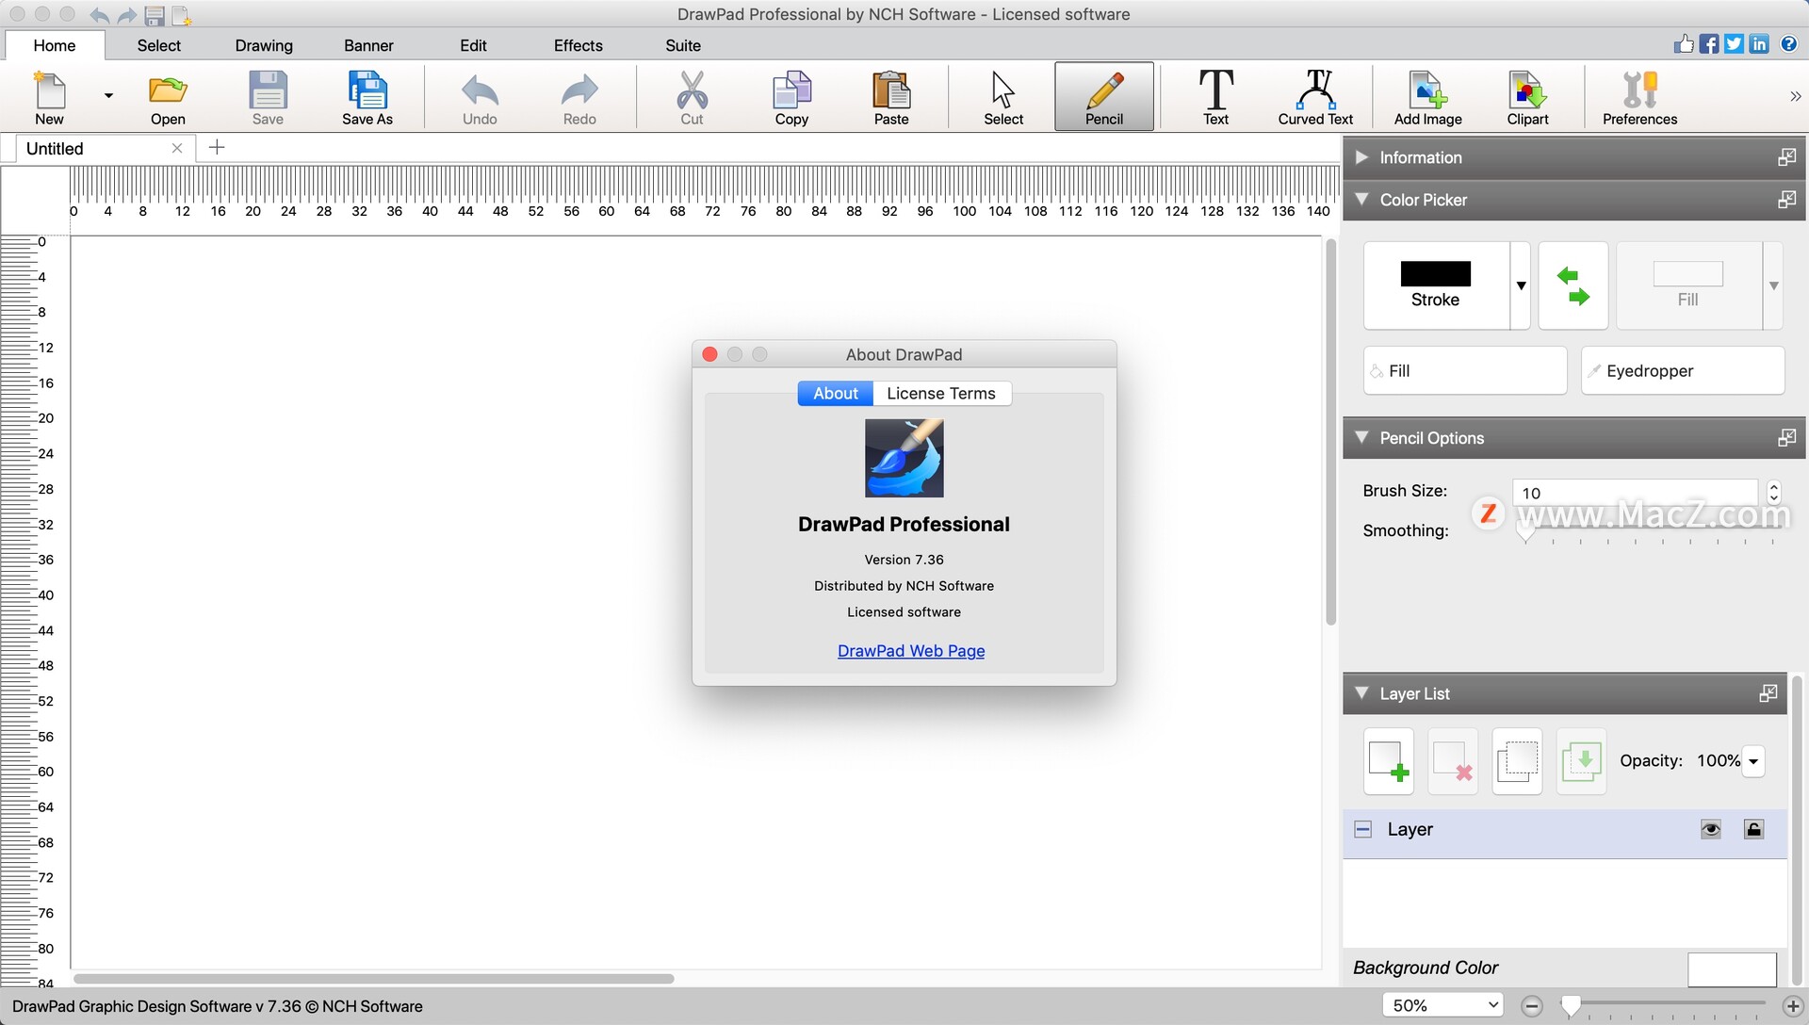Open the Add Image tool
Viewport: 1809px width, 1025px height.
click(x=1427, y=96)
